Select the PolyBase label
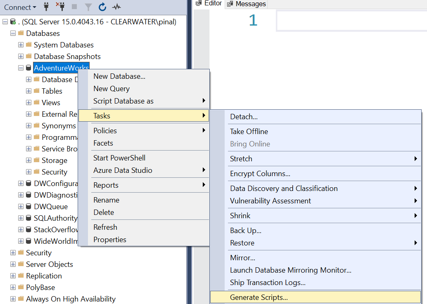The height and width of the screenshot is (304, 427). click(x=40, y=288)
